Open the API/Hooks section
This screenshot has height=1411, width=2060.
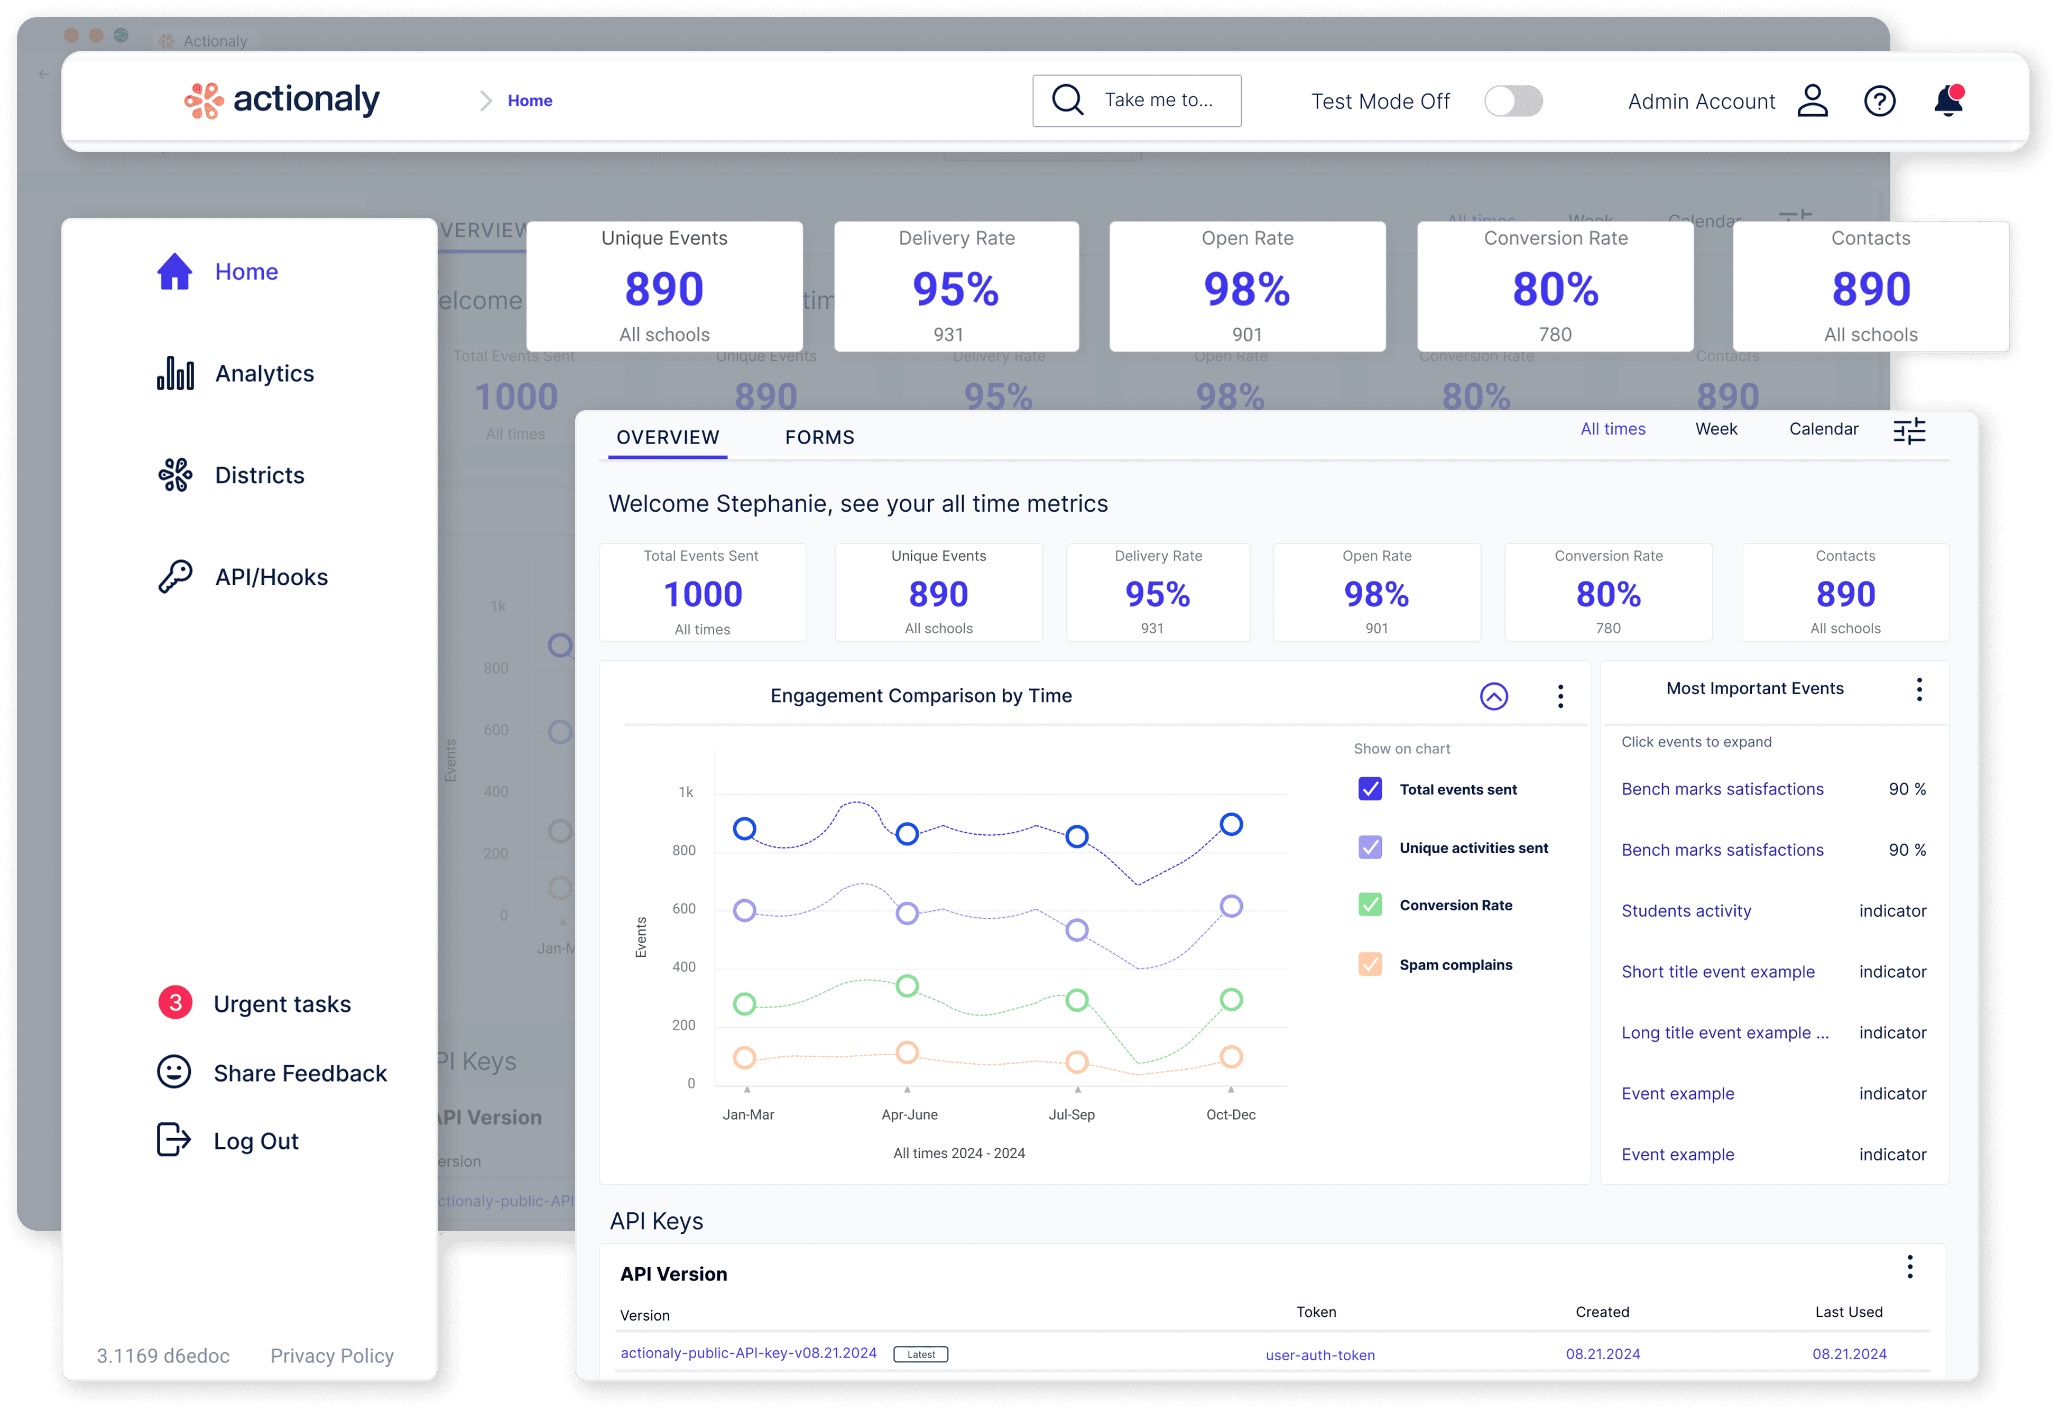pos(270,576)
